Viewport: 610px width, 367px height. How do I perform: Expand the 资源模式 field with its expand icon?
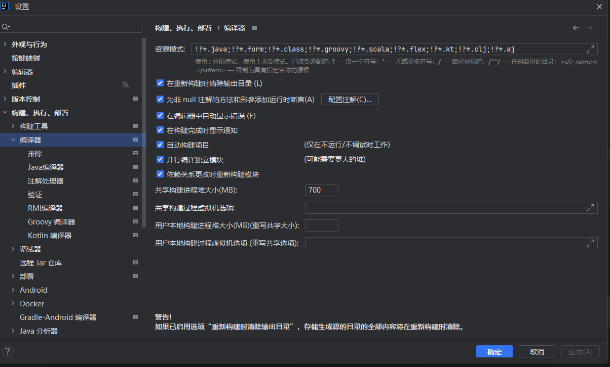[x=590, y=49]
